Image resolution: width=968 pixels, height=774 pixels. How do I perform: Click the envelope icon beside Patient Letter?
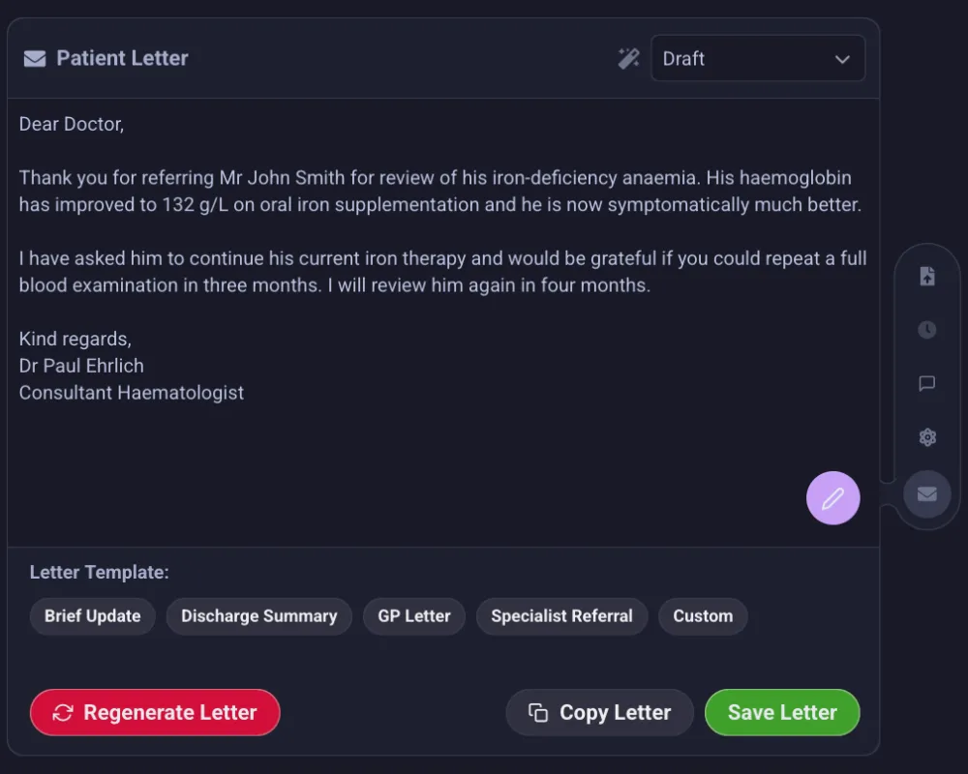pos(35,59)
